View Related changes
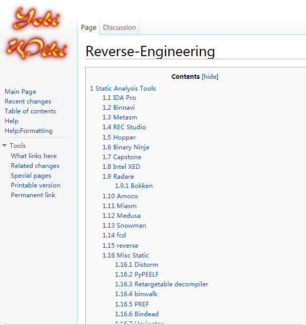Image resolution: width=306 pixels, height=325 pixels. click(35, 166)
